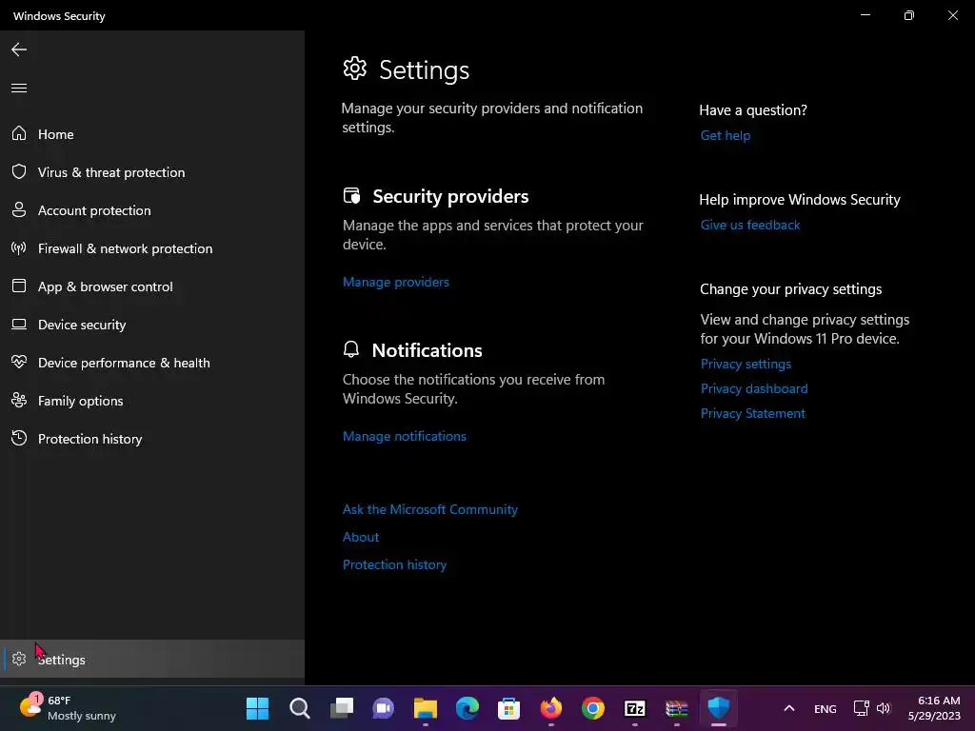Open Privacy Statement link

752,413
